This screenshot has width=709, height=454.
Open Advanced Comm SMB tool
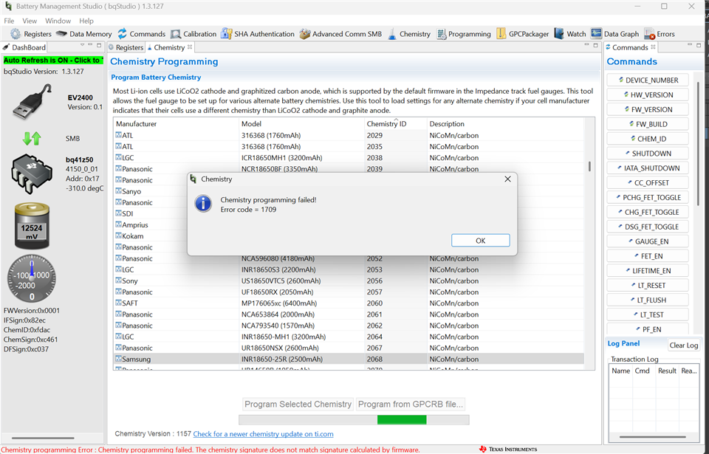tap(340, 34)
